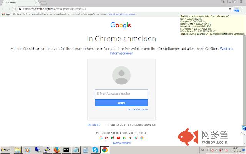Open a new tab with the tab button
The width and height of the screenshot is (246, 154).
pyautogui.click(x=43, y=3)
